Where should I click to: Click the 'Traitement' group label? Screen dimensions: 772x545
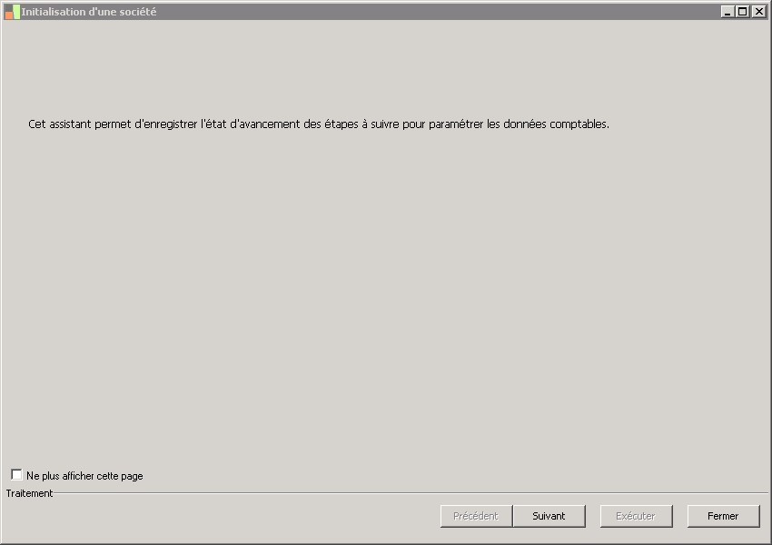pos(29,493)
